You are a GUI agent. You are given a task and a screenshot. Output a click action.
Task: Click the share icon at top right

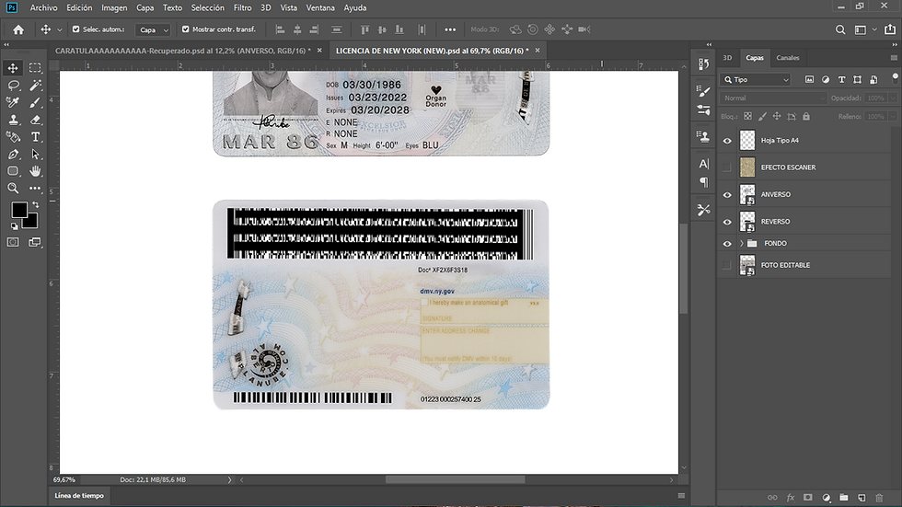pos(890,29)
